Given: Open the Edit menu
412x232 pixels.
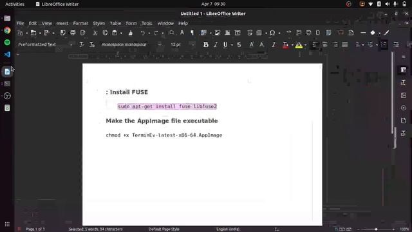Looking at the screenshot, I should 33,23.
